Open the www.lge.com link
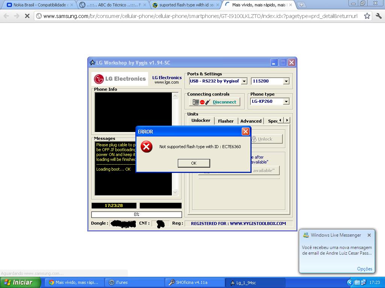The image size is (385, 288). tap(167, 82)
